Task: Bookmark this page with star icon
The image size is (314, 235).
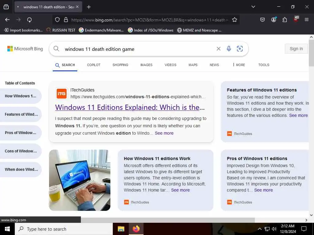Action: [x=235, y=20]
